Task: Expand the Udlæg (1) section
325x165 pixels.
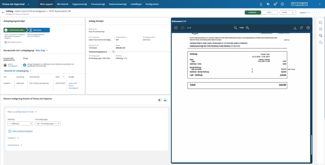Action: 13,138
